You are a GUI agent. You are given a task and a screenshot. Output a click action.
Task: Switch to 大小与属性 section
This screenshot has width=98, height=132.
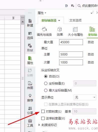pos(75,32)
